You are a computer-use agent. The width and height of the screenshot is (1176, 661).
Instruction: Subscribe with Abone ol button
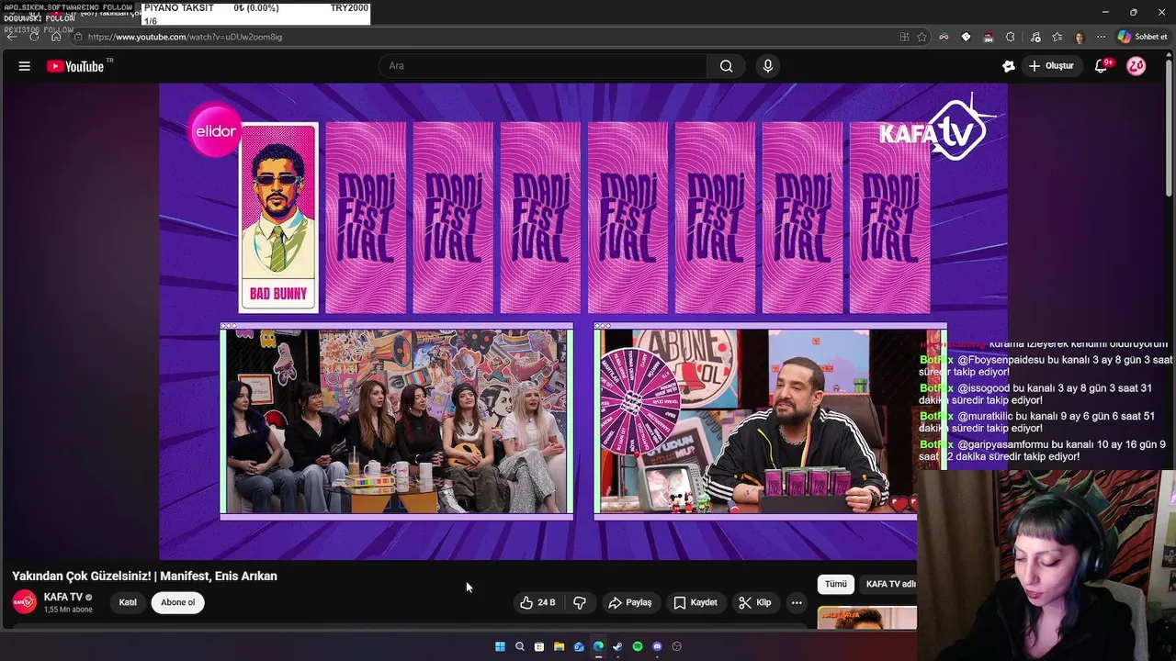[178, 602]
